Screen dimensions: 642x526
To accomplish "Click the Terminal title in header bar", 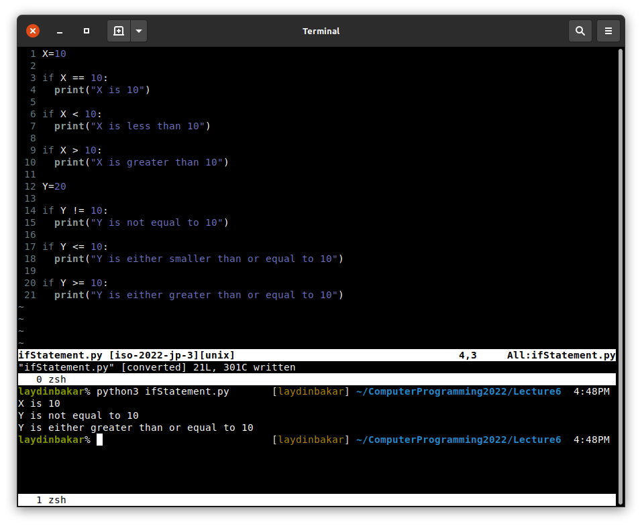I will 321,31.
